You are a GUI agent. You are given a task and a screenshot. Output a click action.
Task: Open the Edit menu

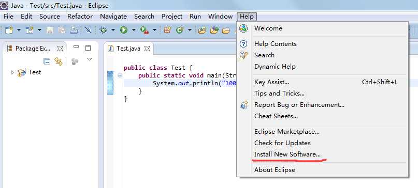(x=26, y=17)
